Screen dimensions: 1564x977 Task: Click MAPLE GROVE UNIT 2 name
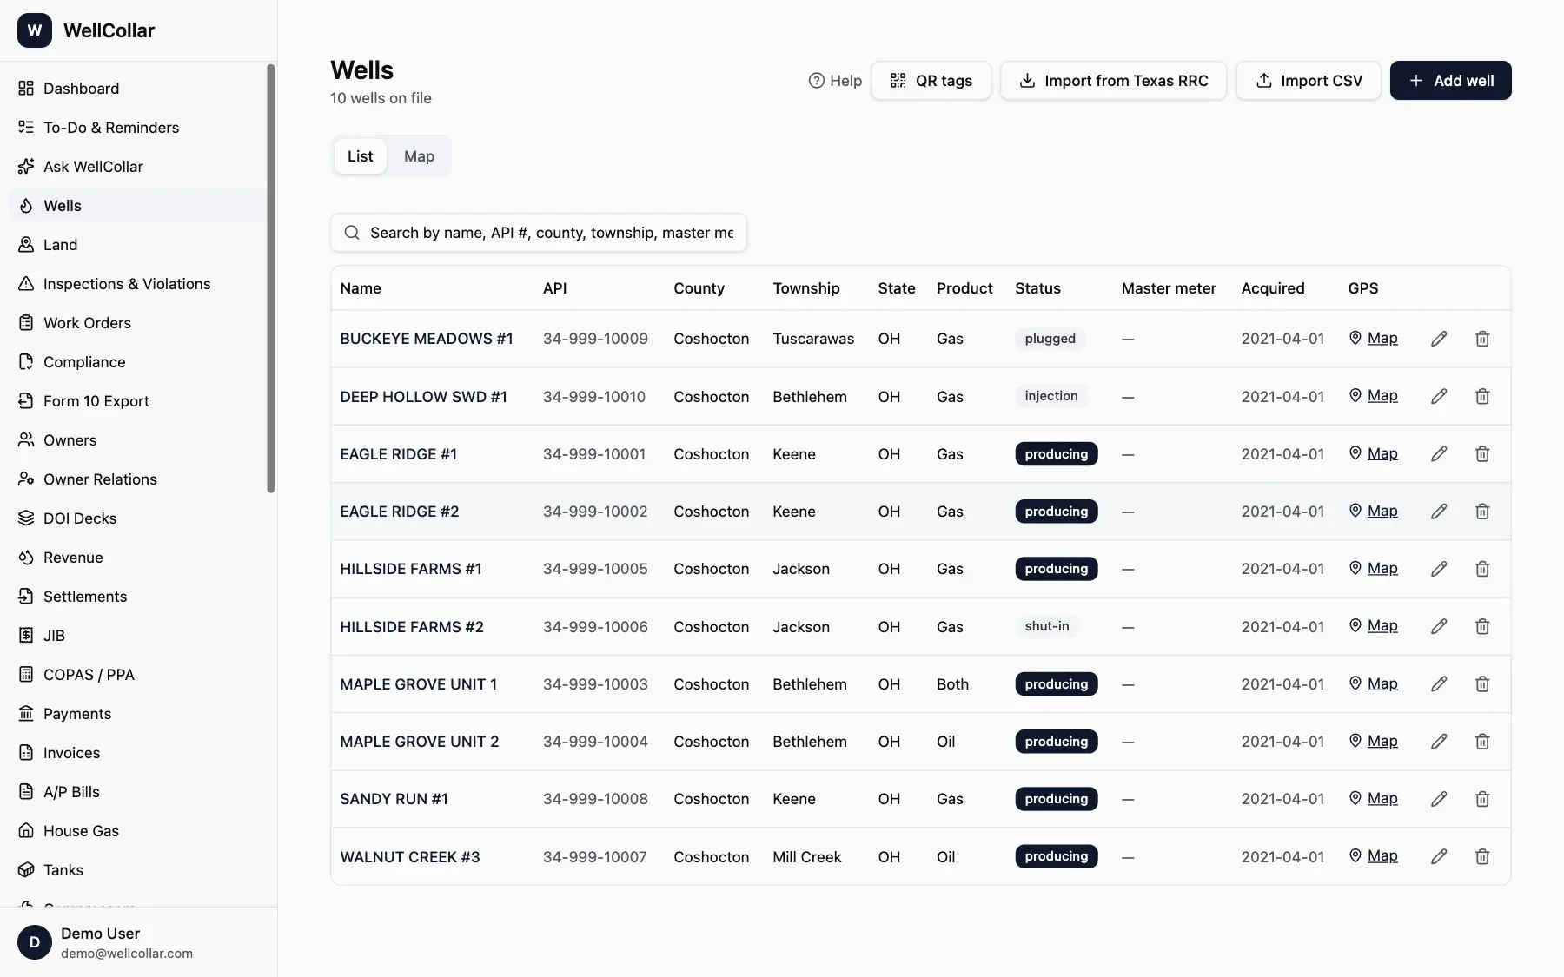420,742
